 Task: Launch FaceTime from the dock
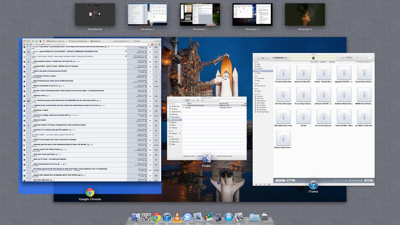pos(187,217)
